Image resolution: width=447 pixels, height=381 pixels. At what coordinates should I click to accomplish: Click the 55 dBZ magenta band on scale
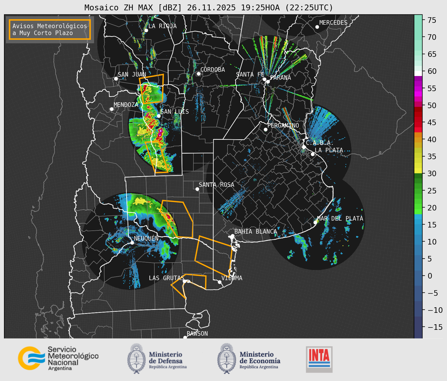[x=418, y=88]
